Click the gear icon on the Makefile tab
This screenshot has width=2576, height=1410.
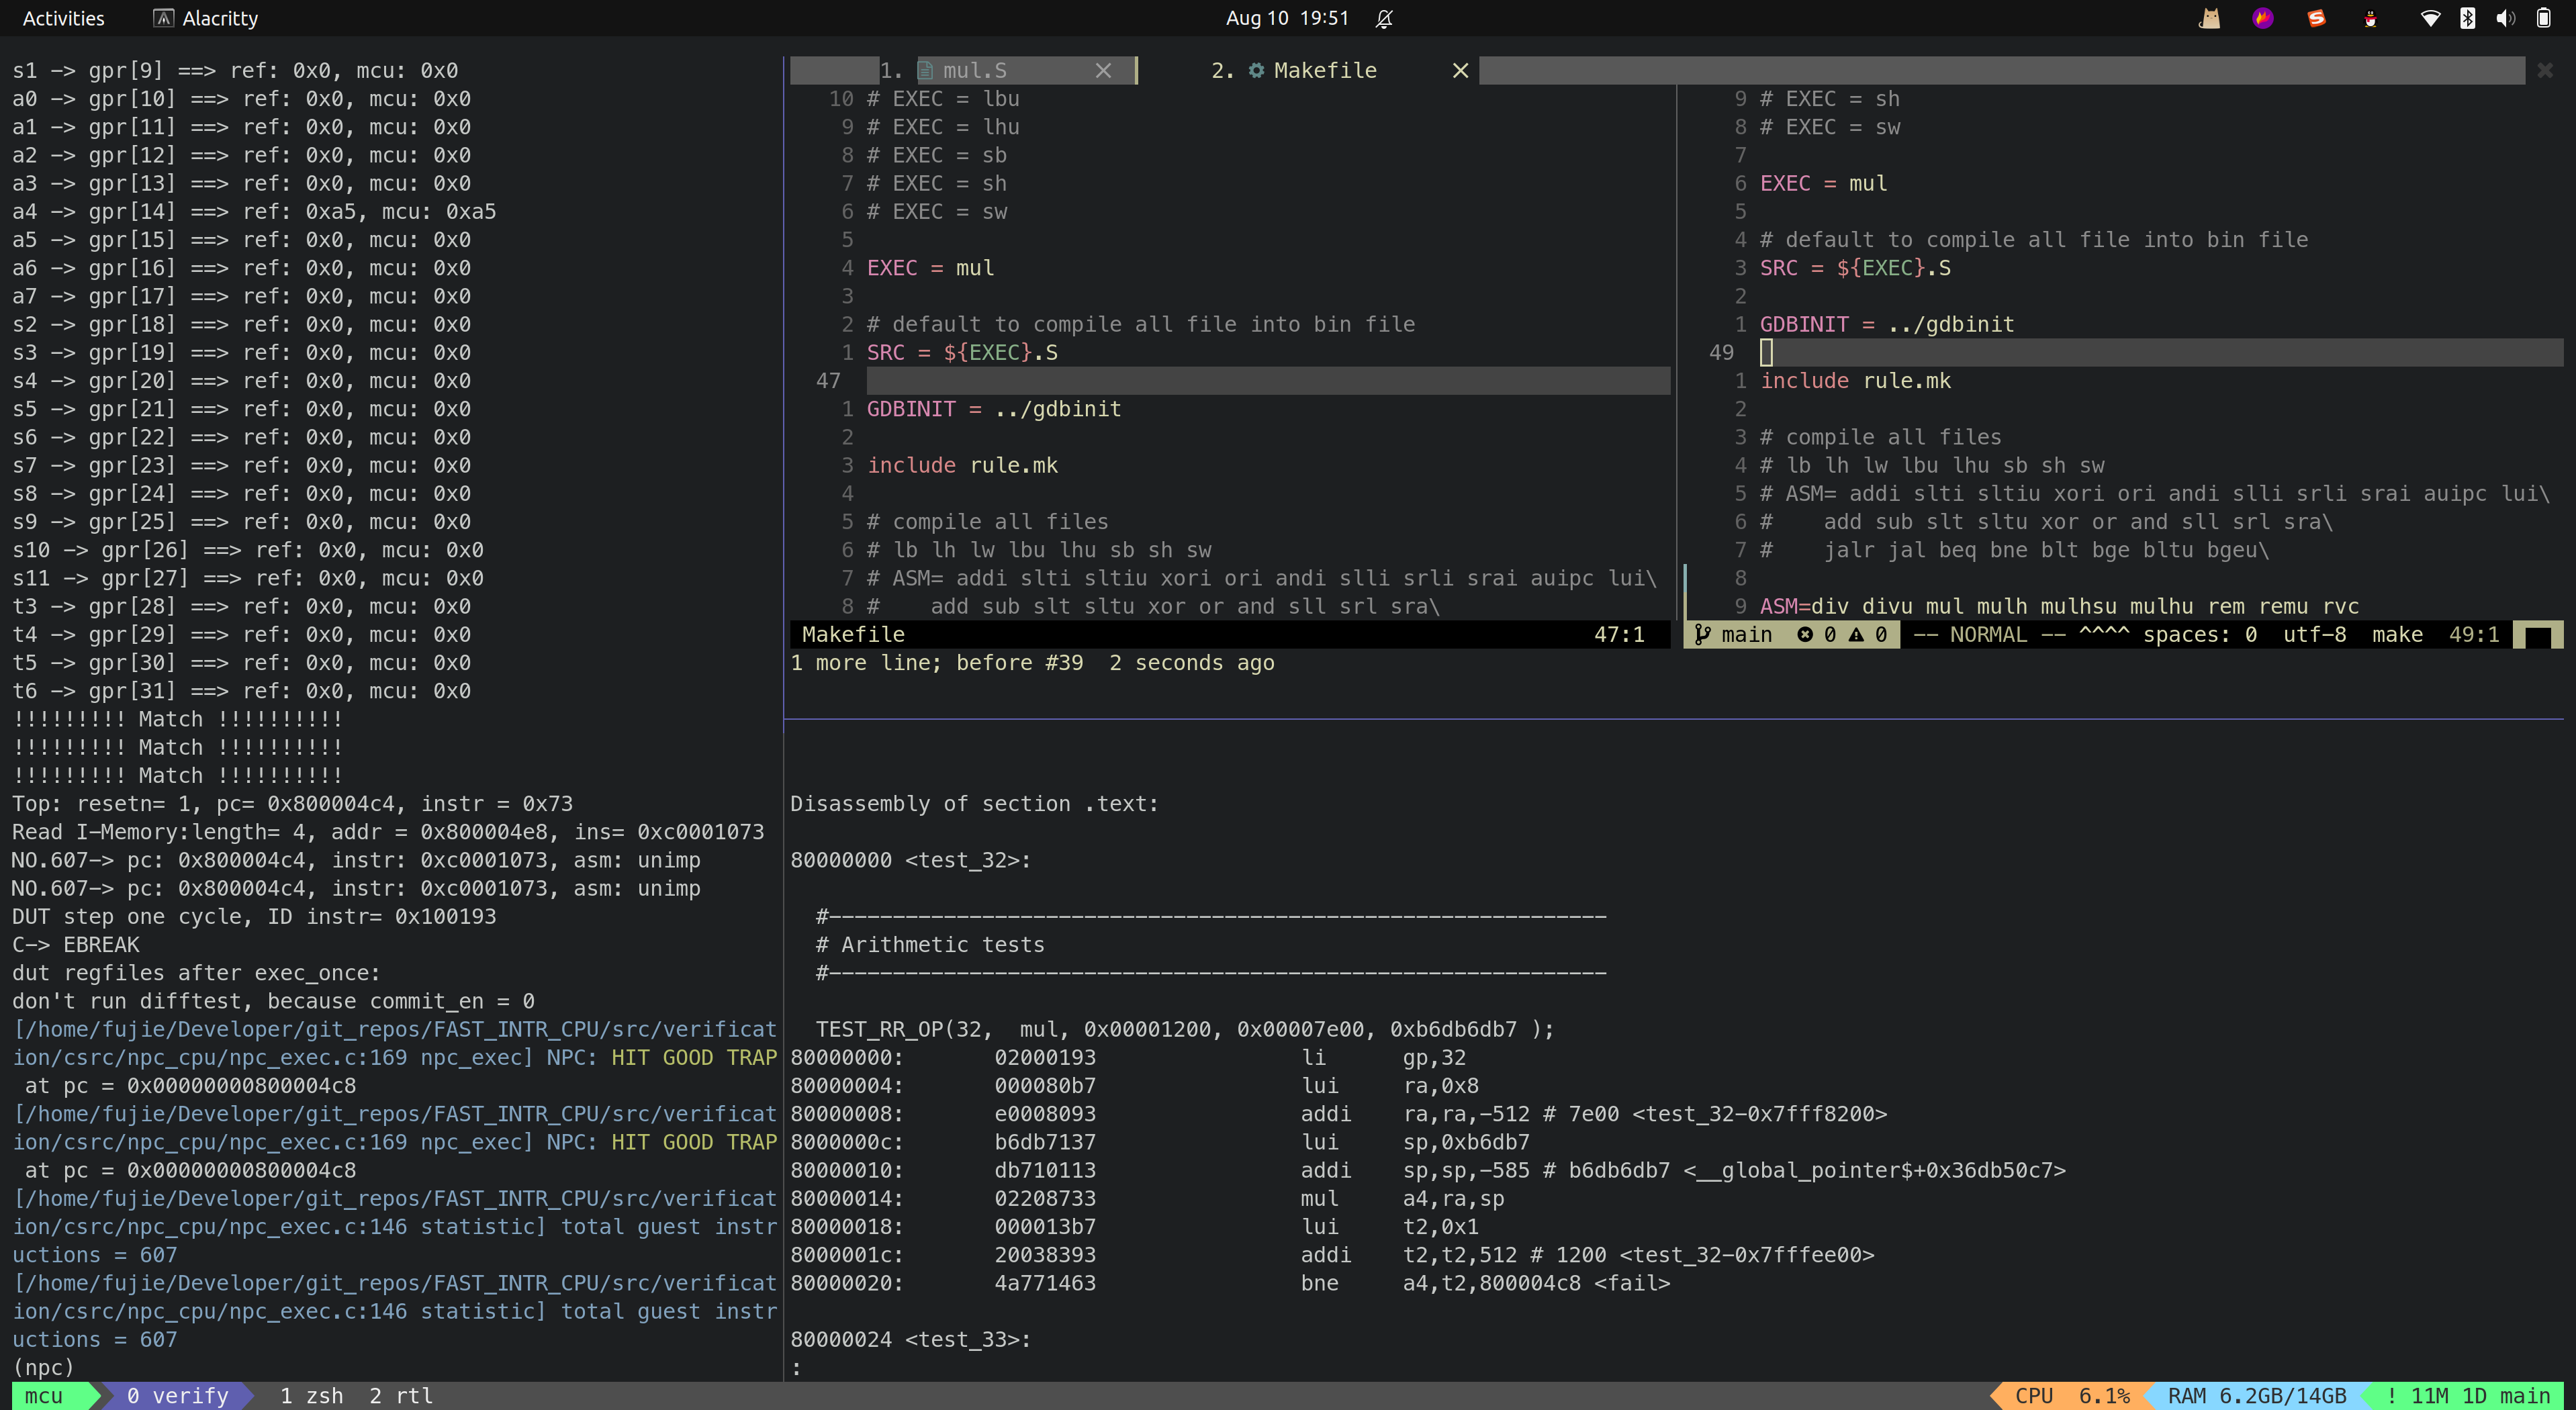[1257, 70]
